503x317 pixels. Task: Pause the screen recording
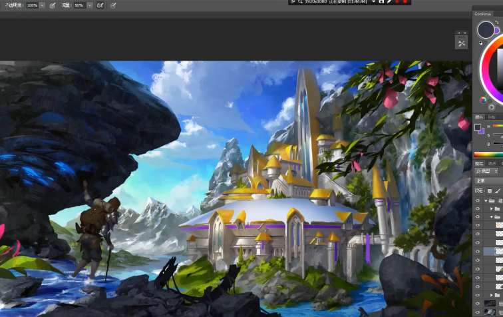coord(397,2)
